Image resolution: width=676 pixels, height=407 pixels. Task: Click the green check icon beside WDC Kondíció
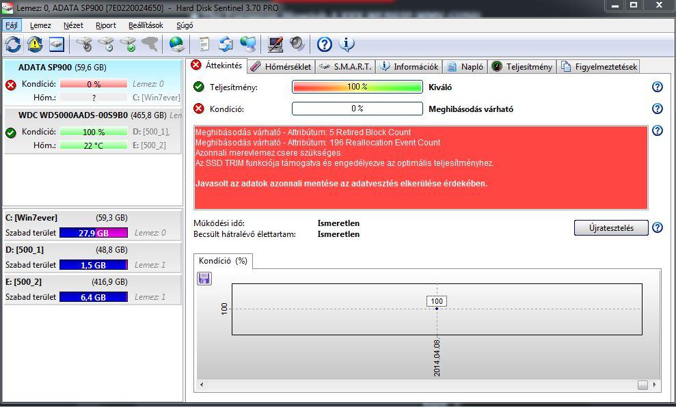[11, 132]
